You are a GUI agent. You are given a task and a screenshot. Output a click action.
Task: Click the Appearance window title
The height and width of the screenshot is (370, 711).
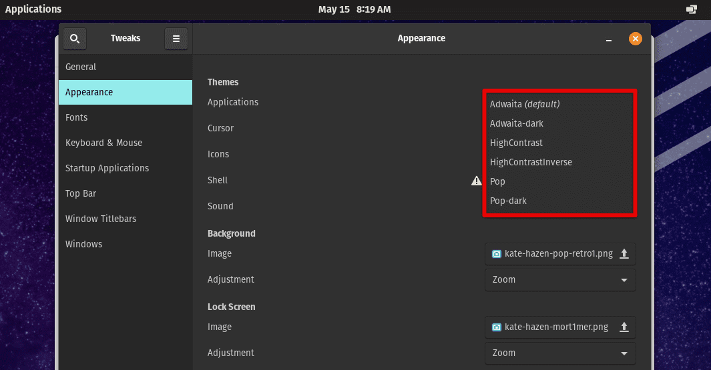pyautogui.click(x=421, y=39)
